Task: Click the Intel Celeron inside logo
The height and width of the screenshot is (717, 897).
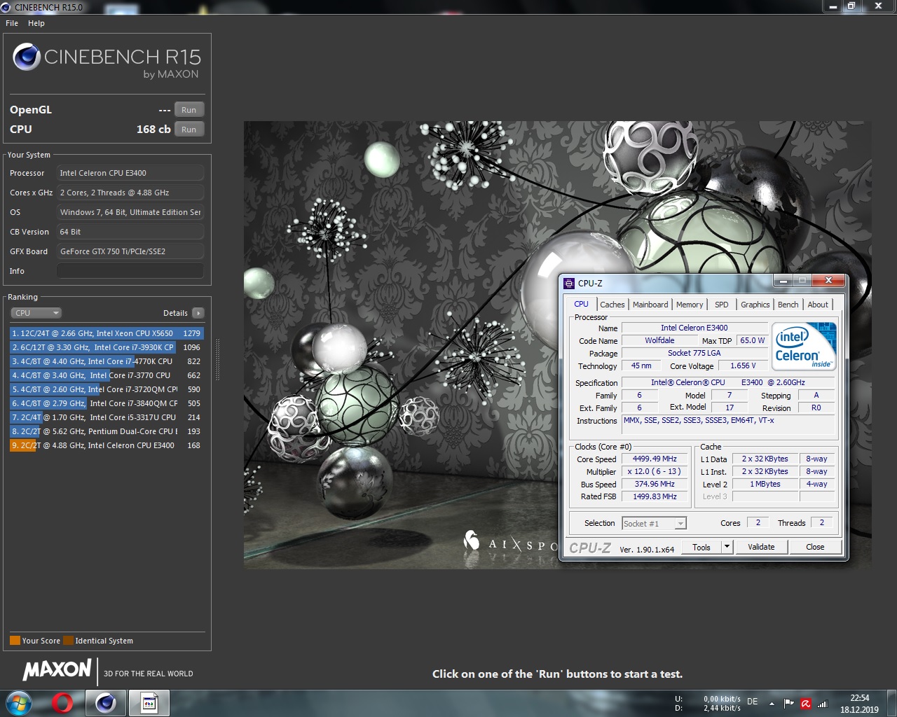Action: 804,345
